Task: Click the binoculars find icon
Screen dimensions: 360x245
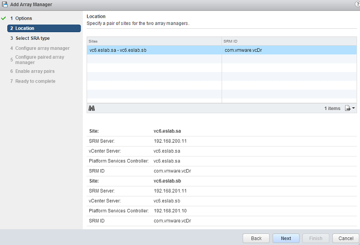Action: click(x=92, y=108)
